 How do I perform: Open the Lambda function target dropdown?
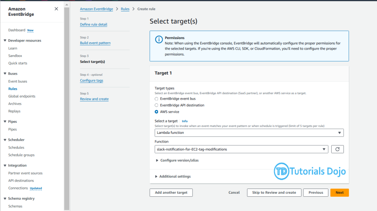pyautogui.click(x=249, y=133)
